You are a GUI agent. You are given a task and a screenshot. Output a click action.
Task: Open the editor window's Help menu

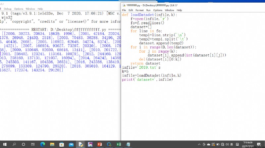coord(179,10)
